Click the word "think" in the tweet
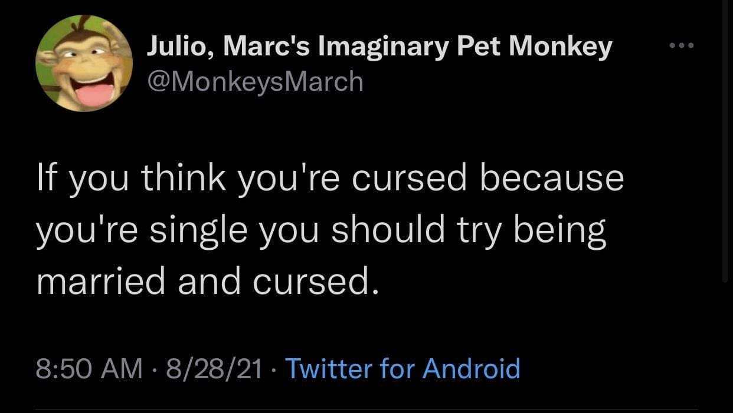Screen dimensions: 733x413 tap(184, 179)
